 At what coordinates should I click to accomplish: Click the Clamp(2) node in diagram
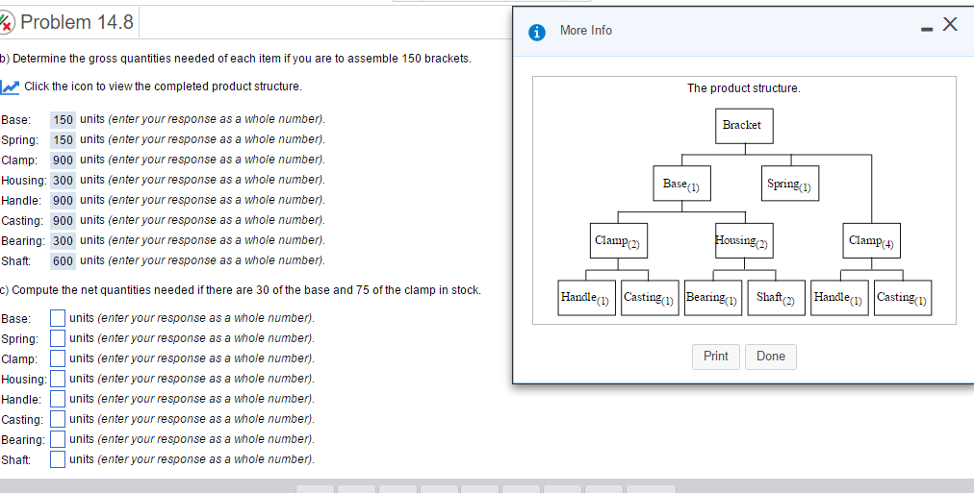pos(619,240)
